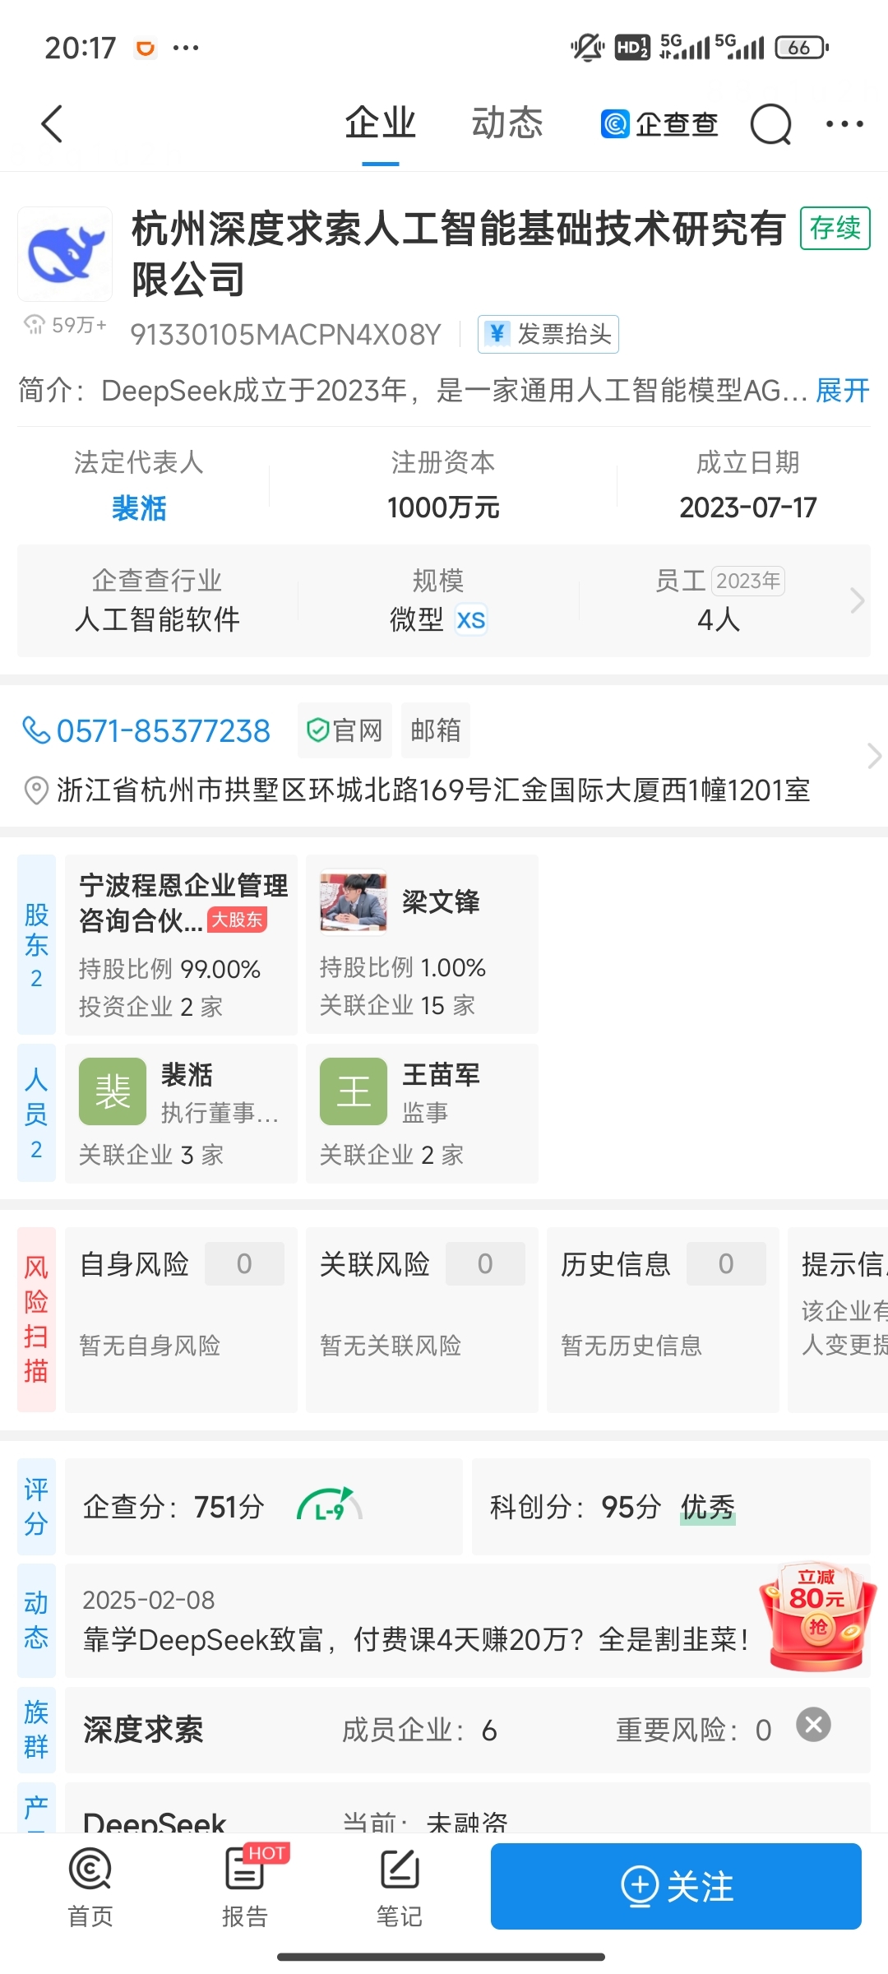The image size is (888, 1974).
Task: Call the number 0571-85377238
Action: [x=164, y=730]
